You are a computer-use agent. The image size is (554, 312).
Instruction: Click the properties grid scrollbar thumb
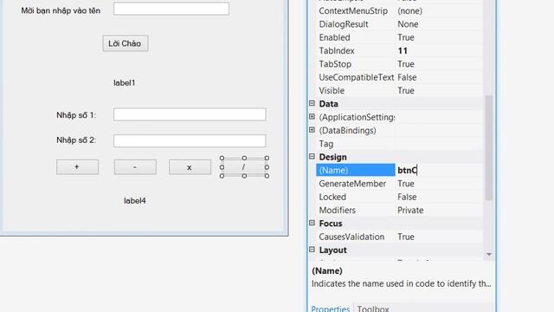489,148
